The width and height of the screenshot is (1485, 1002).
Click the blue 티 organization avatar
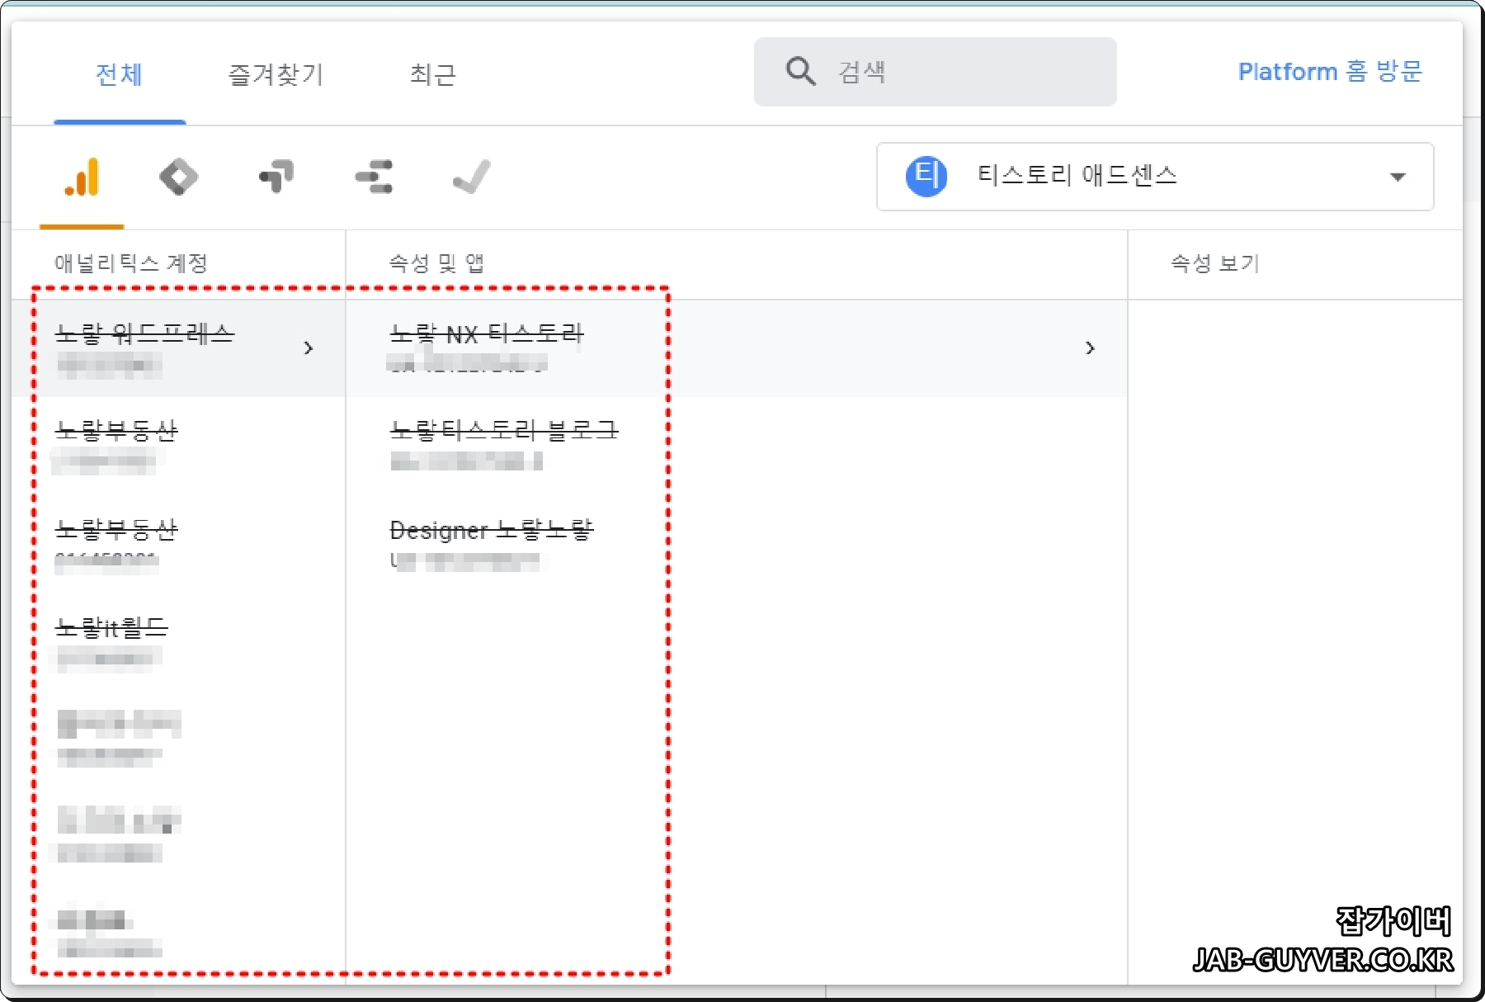pyautogui.click(x=926, y=176)
